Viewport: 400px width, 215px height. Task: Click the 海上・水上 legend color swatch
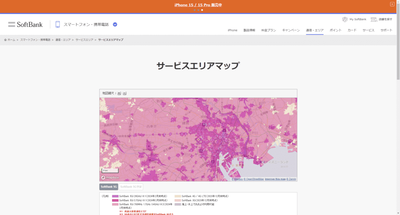coord(178,204)
